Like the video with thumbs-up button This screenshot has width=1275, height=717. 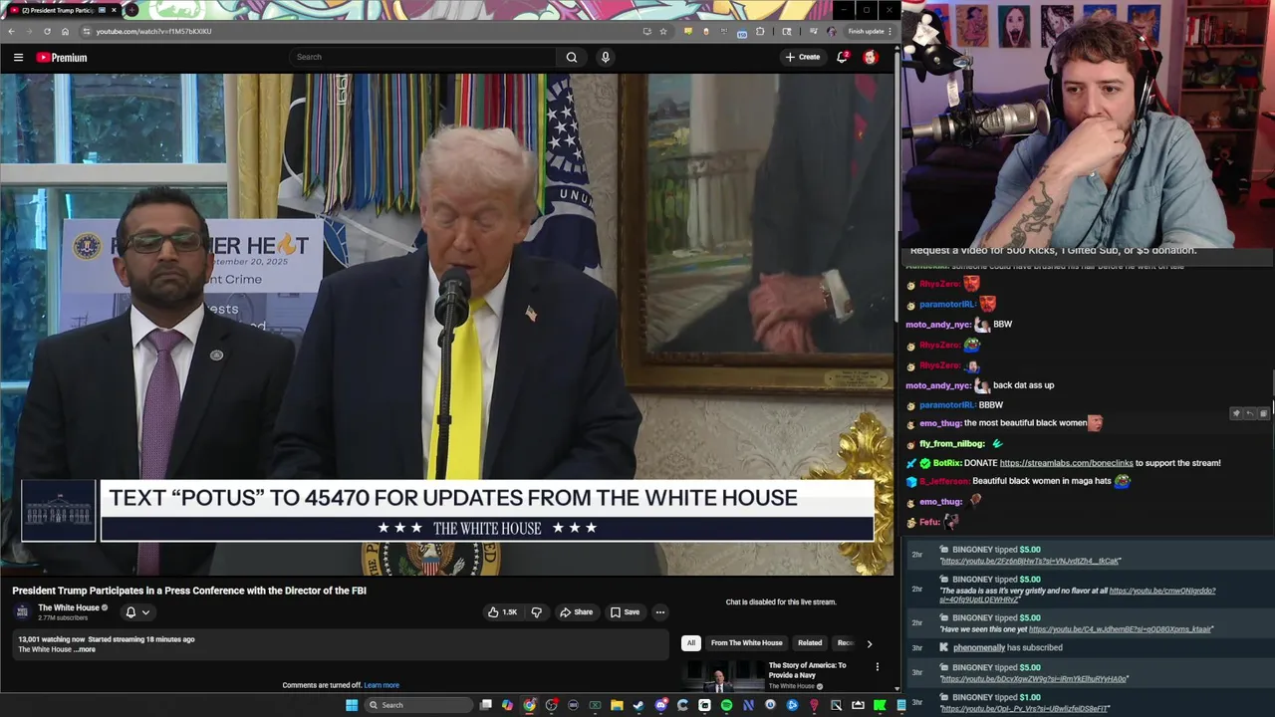pyautogui.click(x=502, y=612)
